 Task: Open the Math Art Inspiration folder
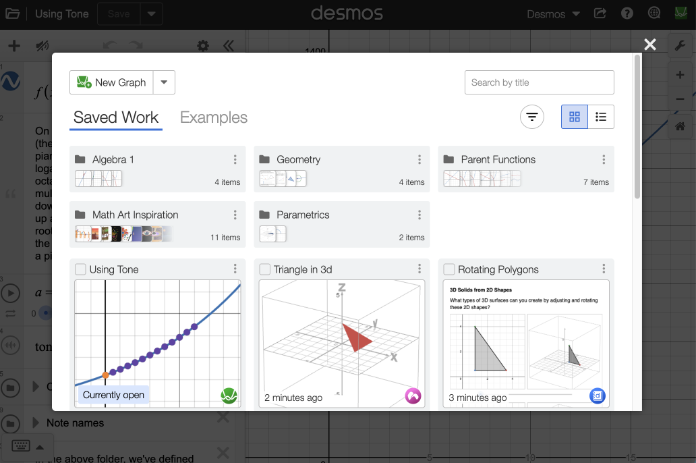click(x=158, y=224)
